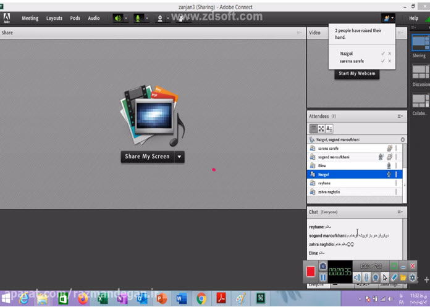
Task: Approve Nazgol's raised hand request
Action: coord(383,54)
